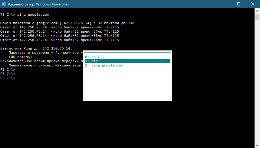Click the typed "ping google.com" command at top

tap(32, 14)
